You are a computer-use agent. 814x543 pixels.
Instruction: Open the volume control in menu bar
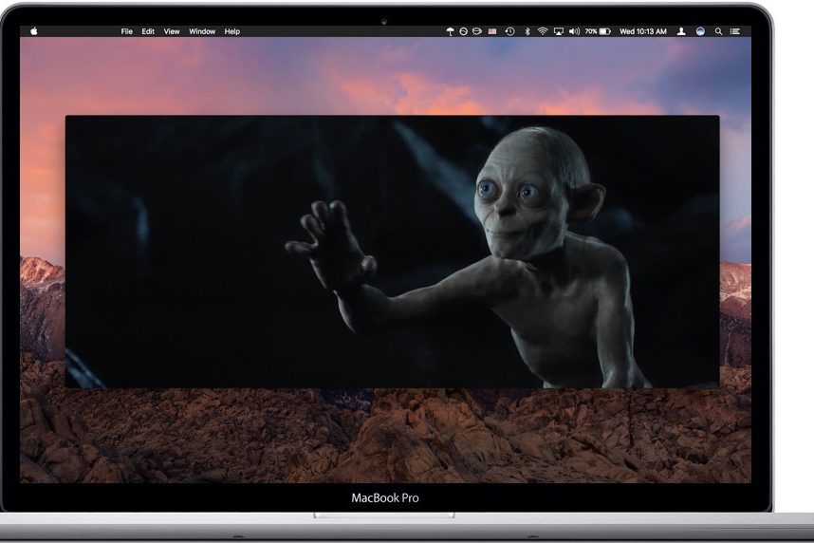pyautogui.click(x=574, y=31)
